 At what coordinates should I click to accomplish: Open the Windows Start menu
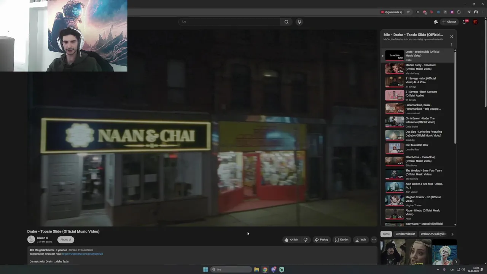[x=205, y=269]
